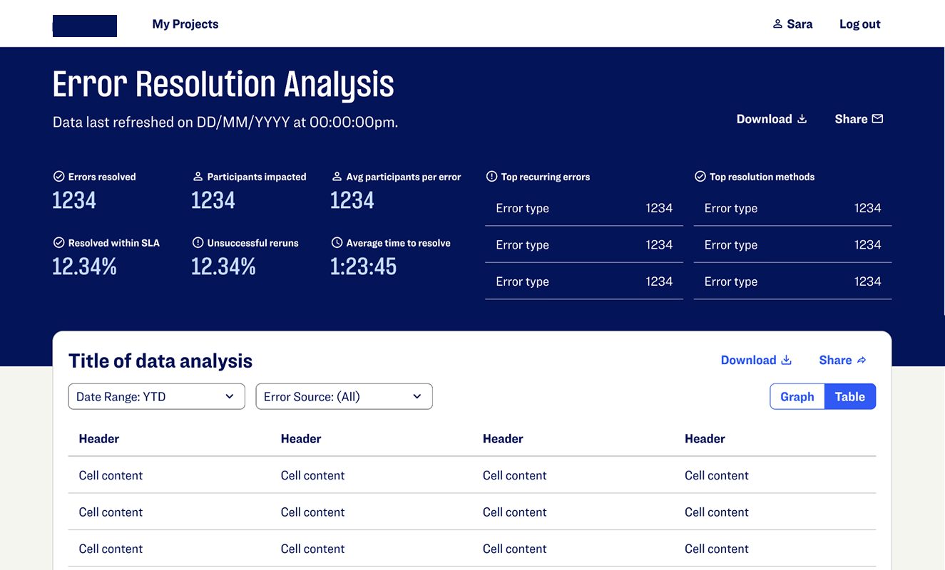Click the first row cell in the fourth column
Image resolution: width=945 pixels, height=570 pixels.
[x=717, y=475]
